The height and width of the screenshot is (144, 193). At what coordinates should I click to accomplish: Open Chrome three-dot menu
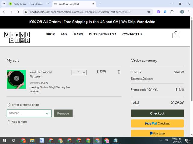189,12
